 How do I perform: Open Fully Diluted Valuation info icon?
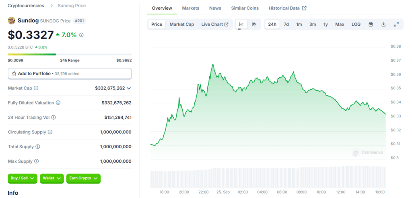point(58,103)
